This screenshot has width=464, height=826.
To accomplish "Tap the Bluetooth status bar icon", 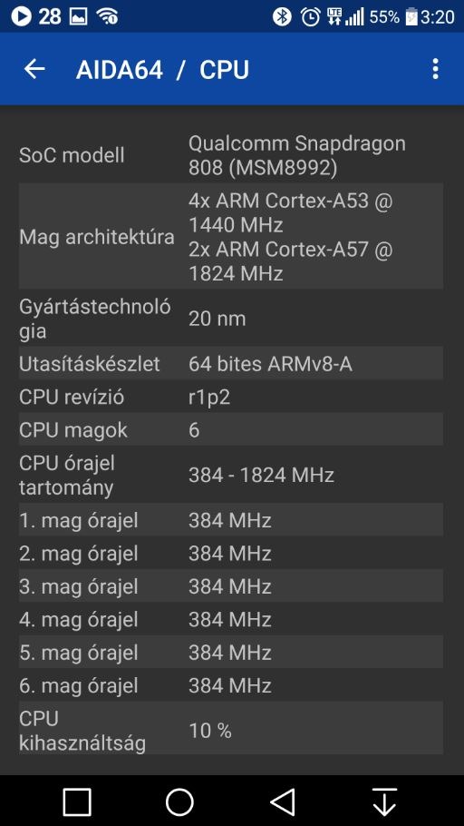I will click(x=282, y=17).
